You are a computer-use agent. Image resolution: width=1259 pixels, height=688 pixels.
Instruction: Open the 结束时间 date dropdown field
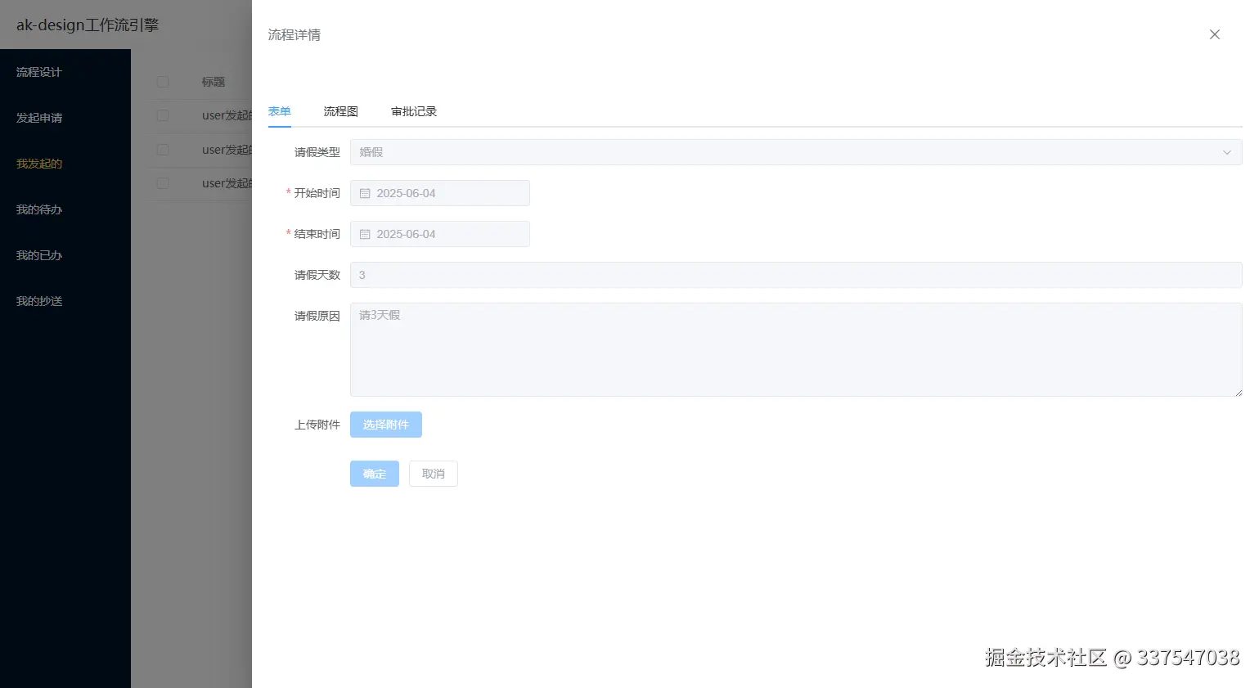coord(439,234)
